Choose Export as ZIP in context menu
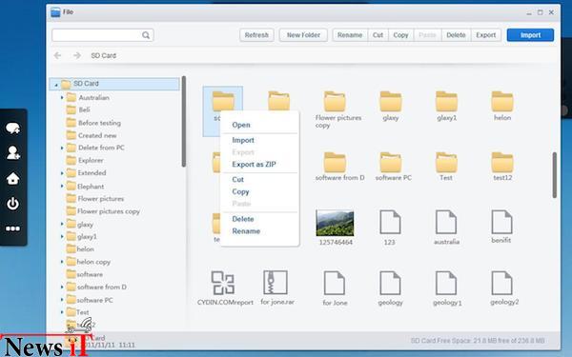This screenshot has width=572, height=357. click(254, 165)
